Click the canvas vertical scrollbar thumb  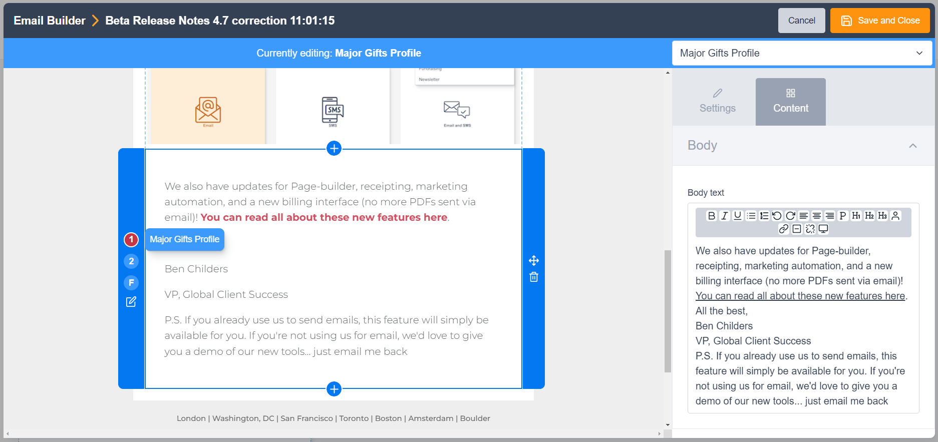[x=668, y=310]
